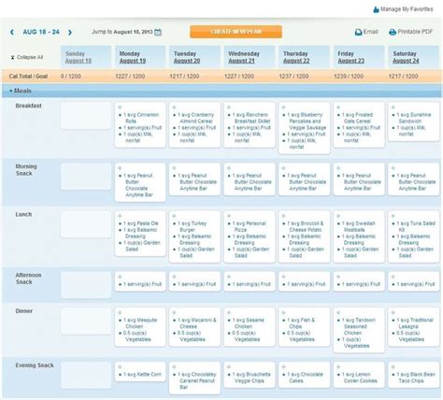Screen dimensions: 443x400
Task: Go to next week arrow
Action: pos(70,32)
